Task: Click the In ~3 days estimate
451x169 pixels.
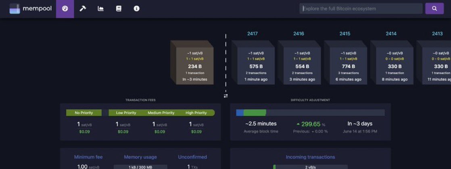Action: [x=360, y=124]
